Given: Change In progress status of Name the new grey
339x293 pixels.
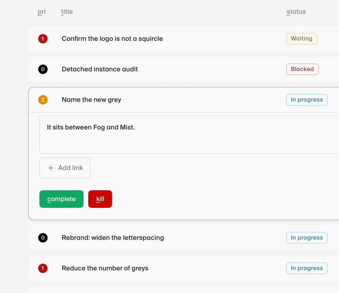Looking at the screenshot, I should click(x=307, y=100).
